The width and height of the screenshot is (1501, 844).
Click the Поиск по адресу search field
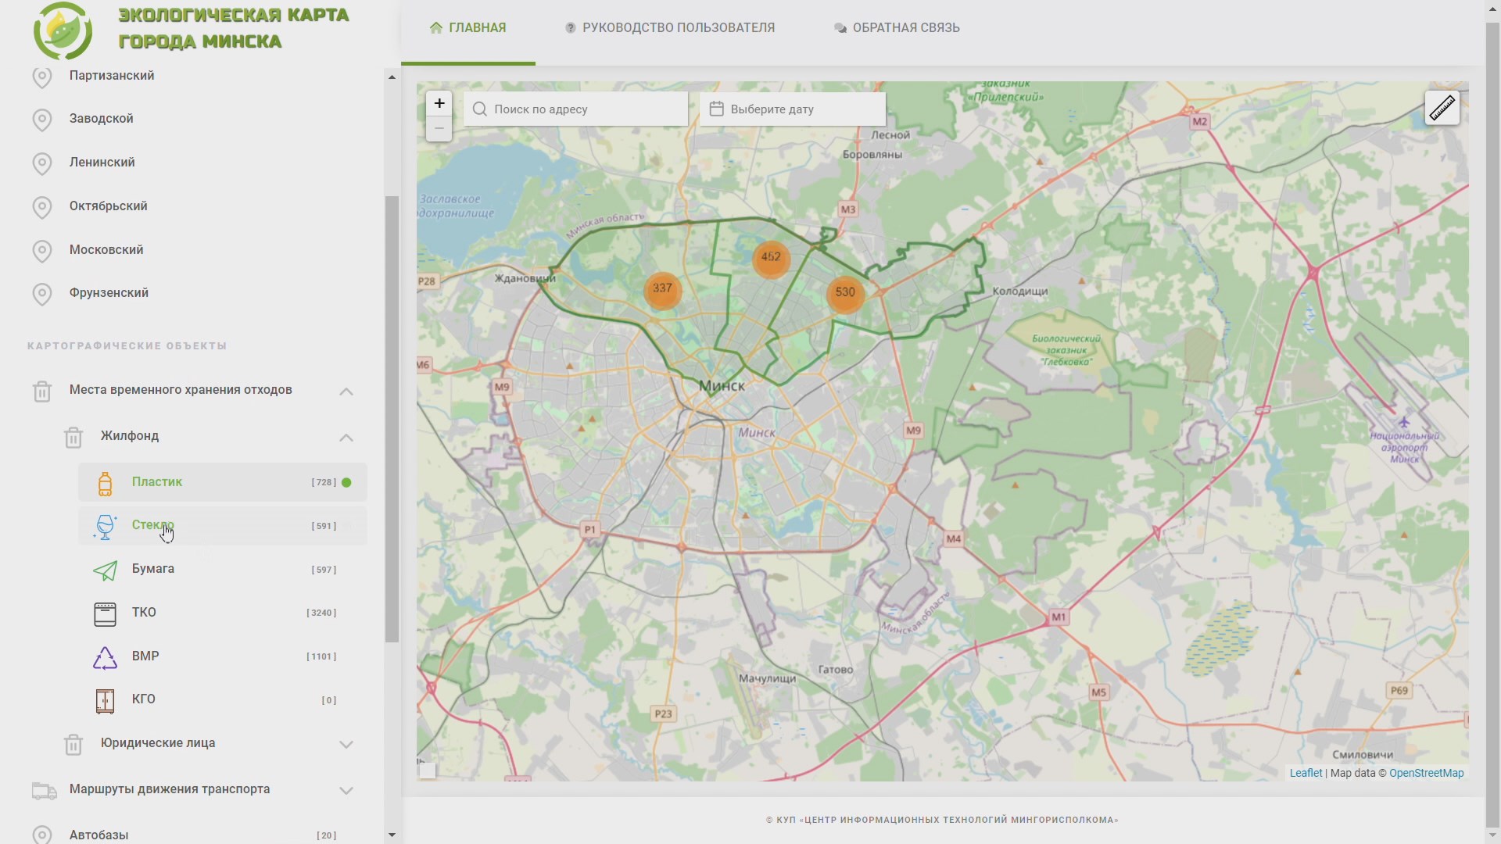576,109
